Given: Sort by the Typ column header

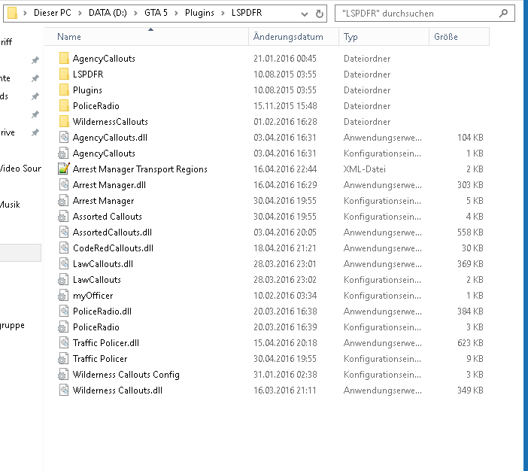Looking at the screenshot, I should point(384,36).
